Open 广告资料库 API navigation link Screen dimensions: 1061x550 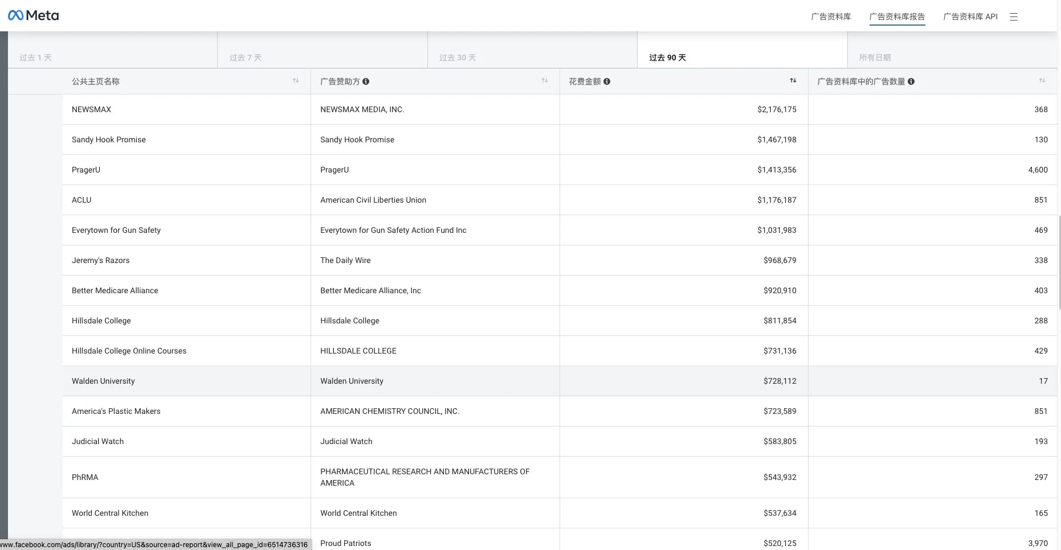point(970,17)
